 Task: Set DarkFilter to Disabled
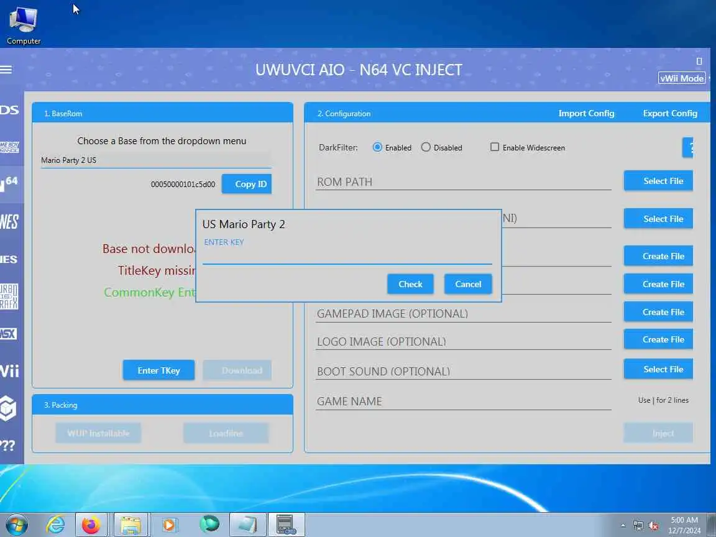point(426,147)
